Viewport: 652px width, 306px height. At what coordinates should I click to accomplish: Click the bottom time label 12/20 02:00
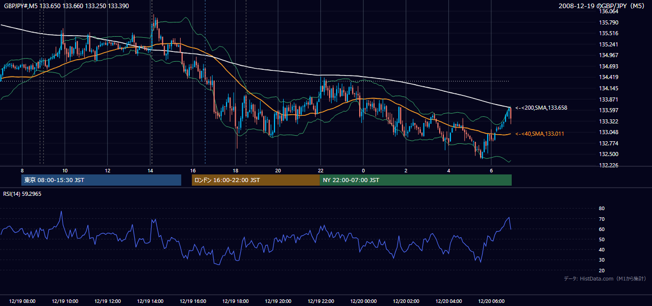[x=406, y=301]
